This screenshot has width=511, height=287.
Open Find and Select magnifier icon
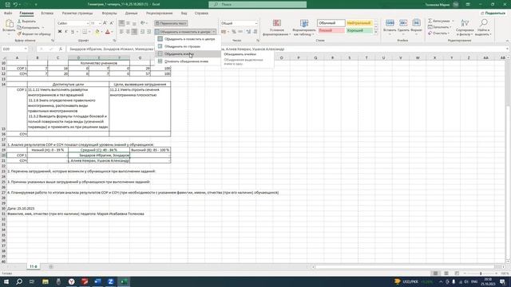click(x=484, y=23)
